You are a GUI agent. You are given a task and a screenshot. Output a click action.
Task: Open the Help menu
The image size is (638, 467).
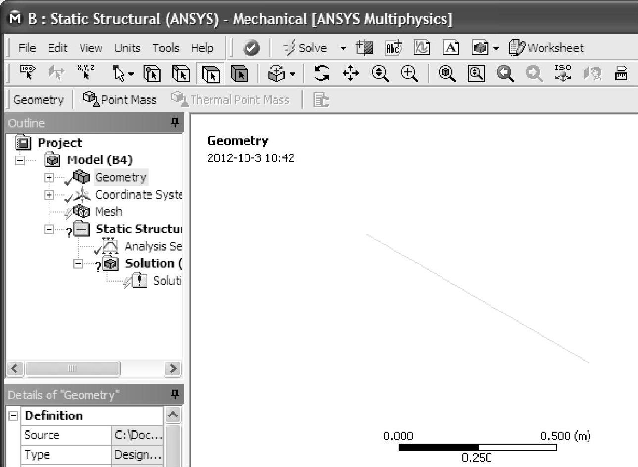pos(202,48)
